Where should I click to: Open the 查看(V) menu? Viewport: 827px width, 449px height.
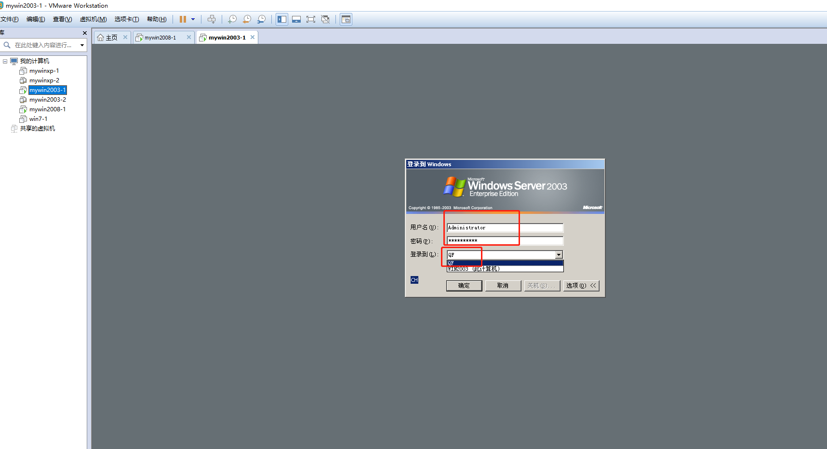(x=62, y=19)
